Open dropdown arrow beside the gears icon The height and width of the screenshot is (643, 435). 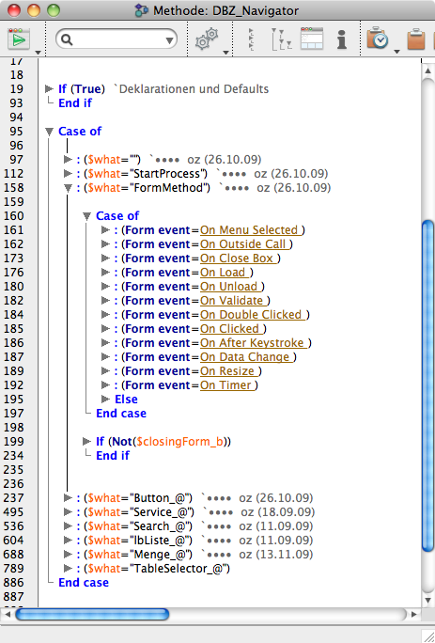point(225,52)
